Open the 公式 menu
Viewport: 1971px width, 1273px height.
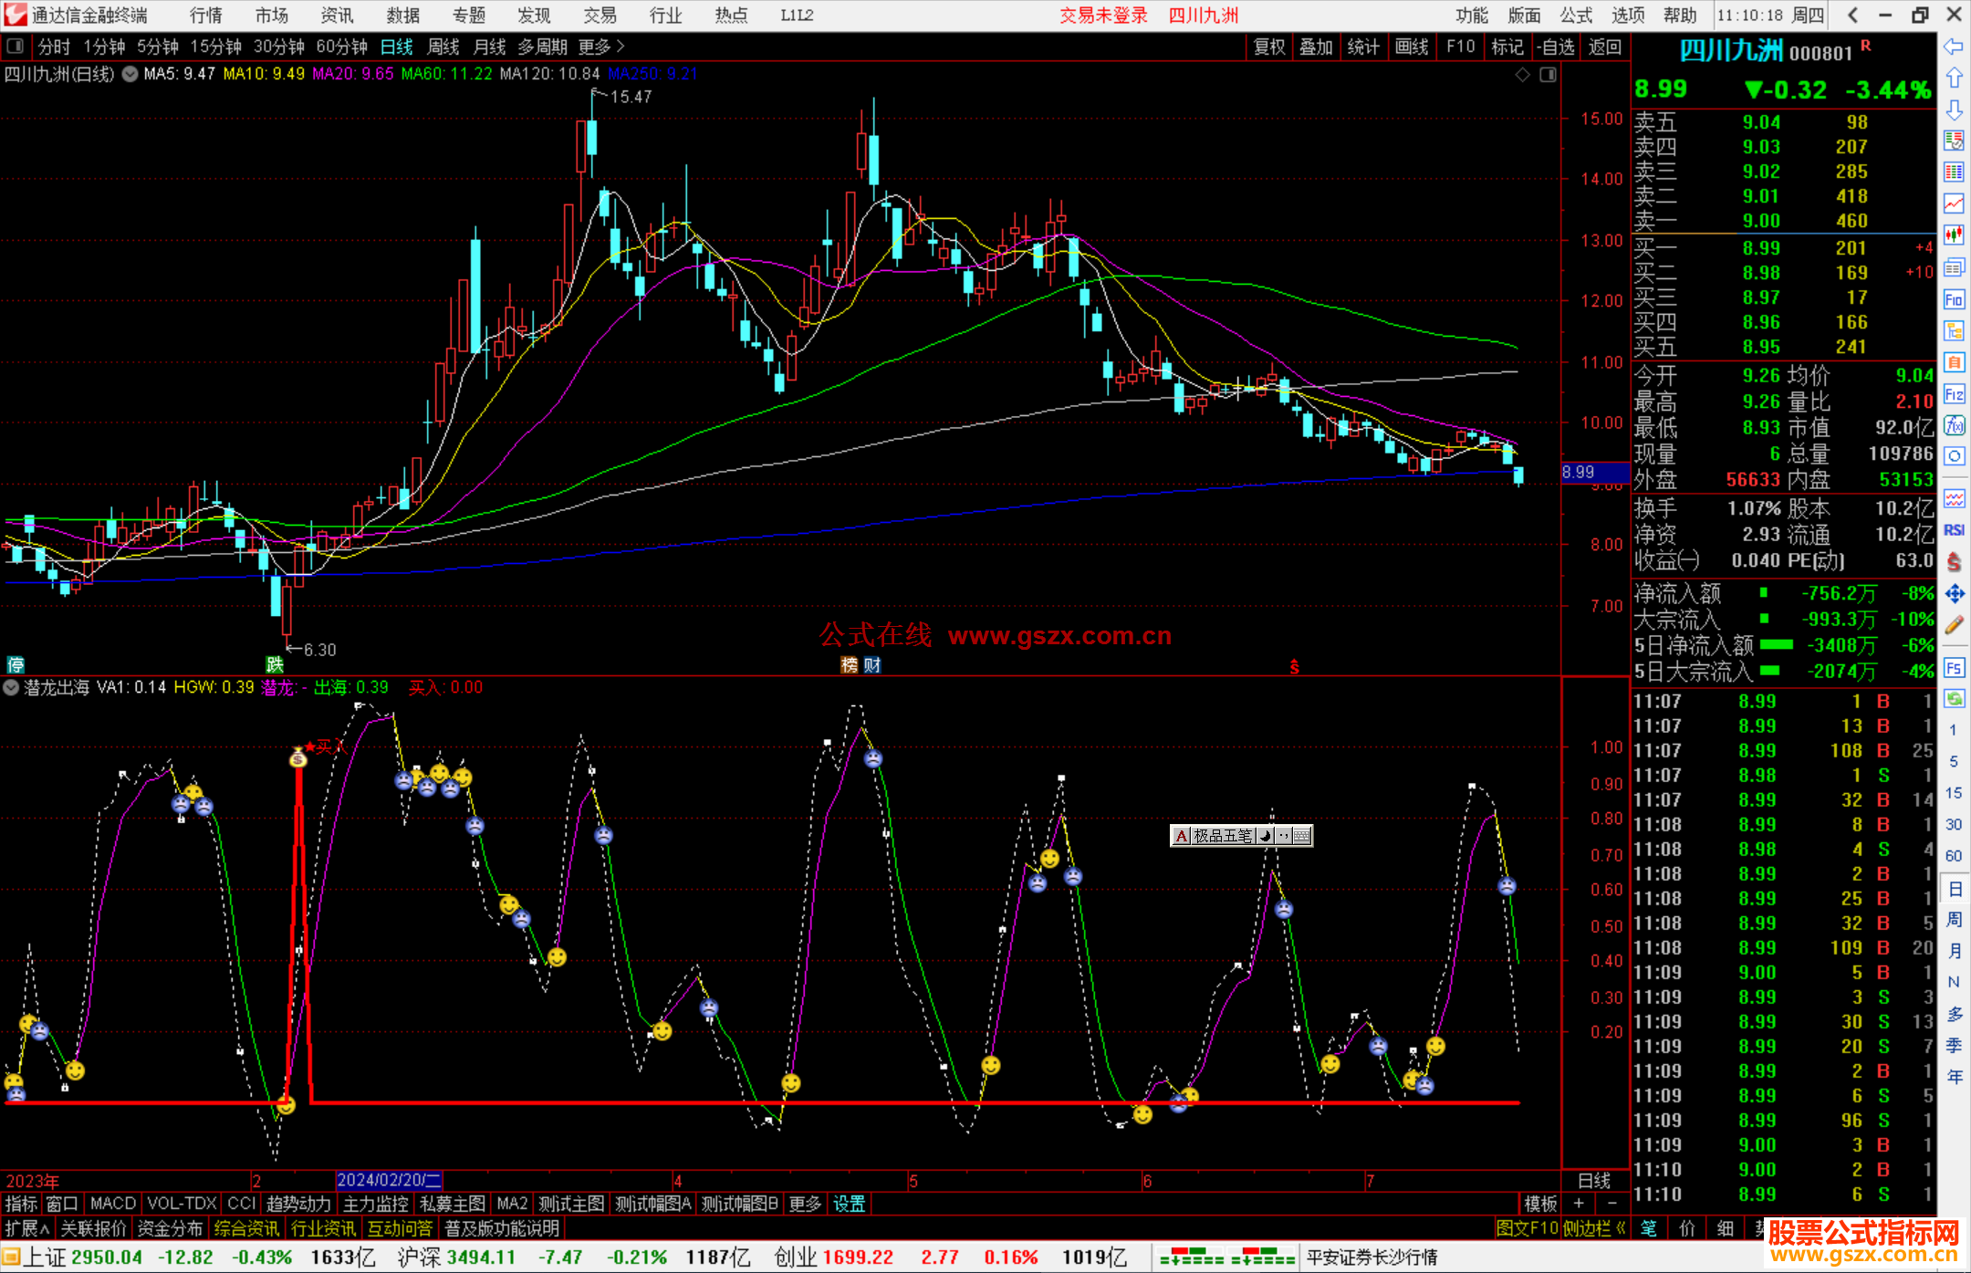pos(1576,16)
